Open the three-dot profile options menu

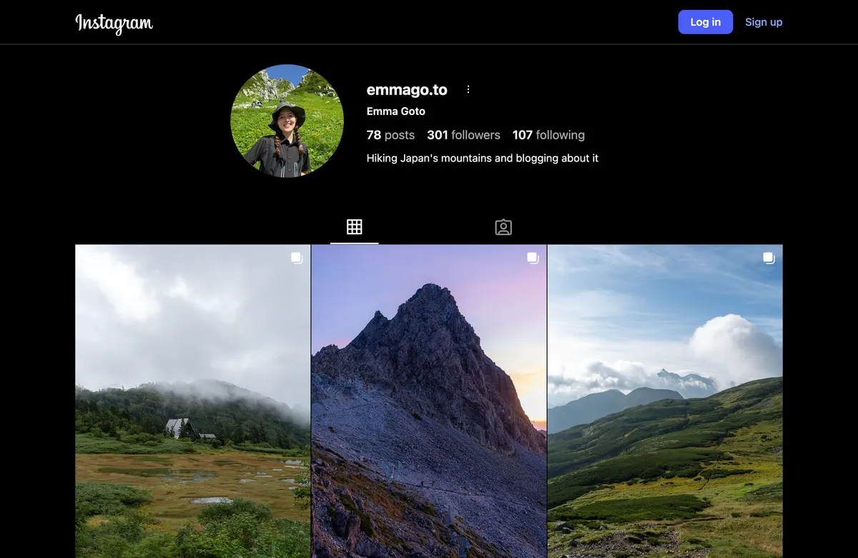(468, 89)
